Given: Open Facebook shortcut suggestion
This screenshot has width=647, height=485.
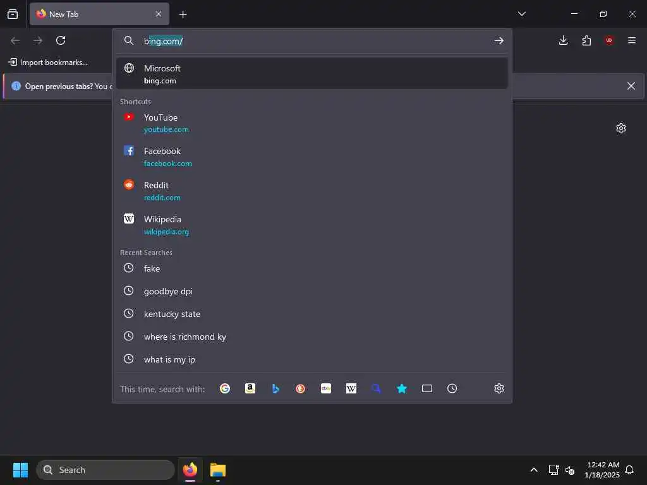Looking at the screenshot, I should click(312, 157).
